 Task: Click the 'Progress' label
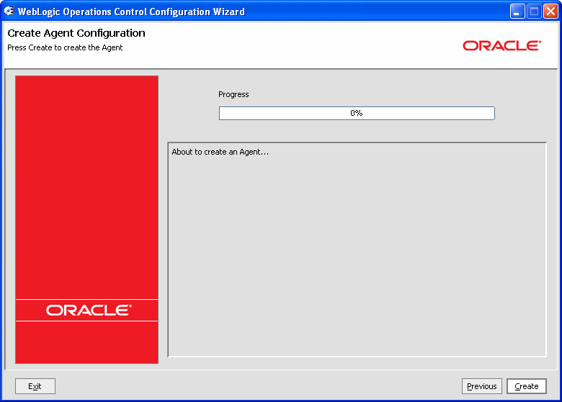click(x=233, y=94)
